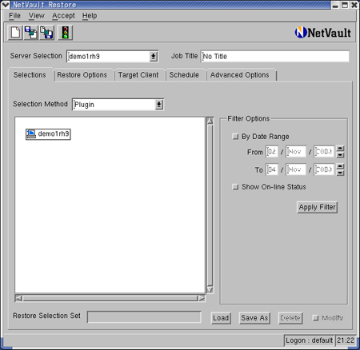
Task: Enable the By Date Range checkbox
Action: click(x=235, y=137)
